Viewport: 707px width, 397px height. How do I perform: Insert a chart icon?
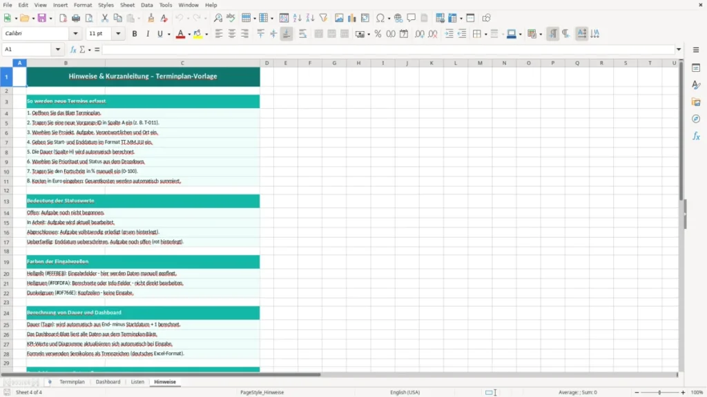[x=351, y=18]
